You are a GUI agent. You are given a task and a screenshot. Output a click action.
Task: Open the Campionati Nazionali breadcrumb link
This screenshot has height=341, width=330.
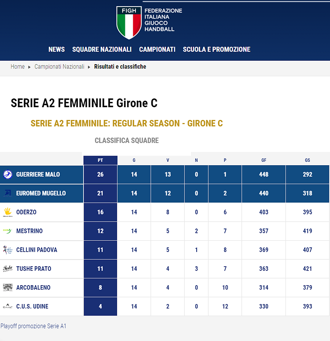click(59, 66)
